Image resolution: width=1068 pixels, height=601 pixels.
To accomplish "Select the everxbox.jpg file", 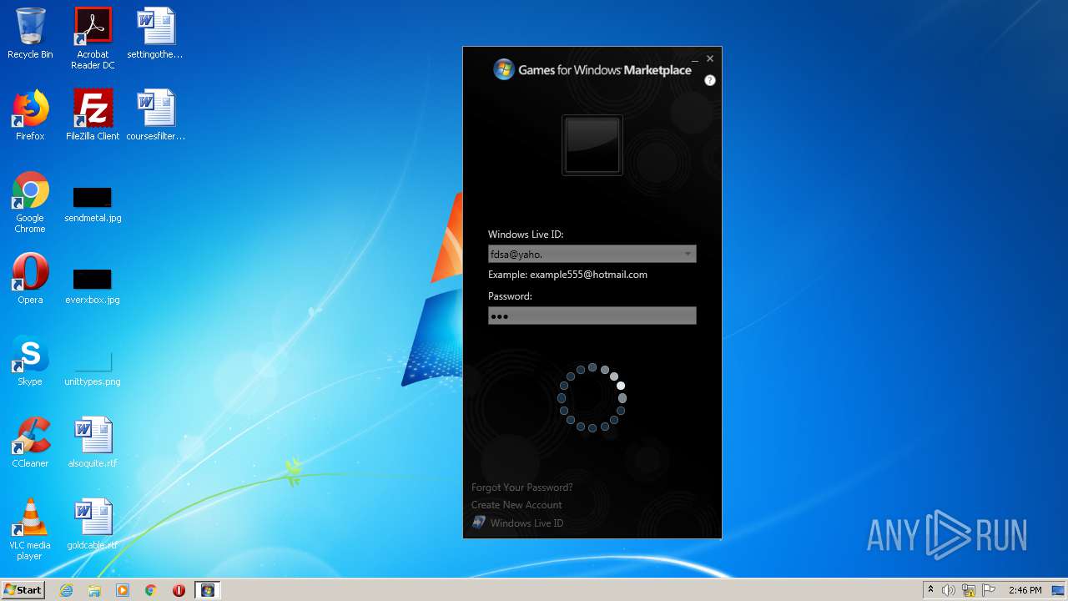I will pos(93,286).
